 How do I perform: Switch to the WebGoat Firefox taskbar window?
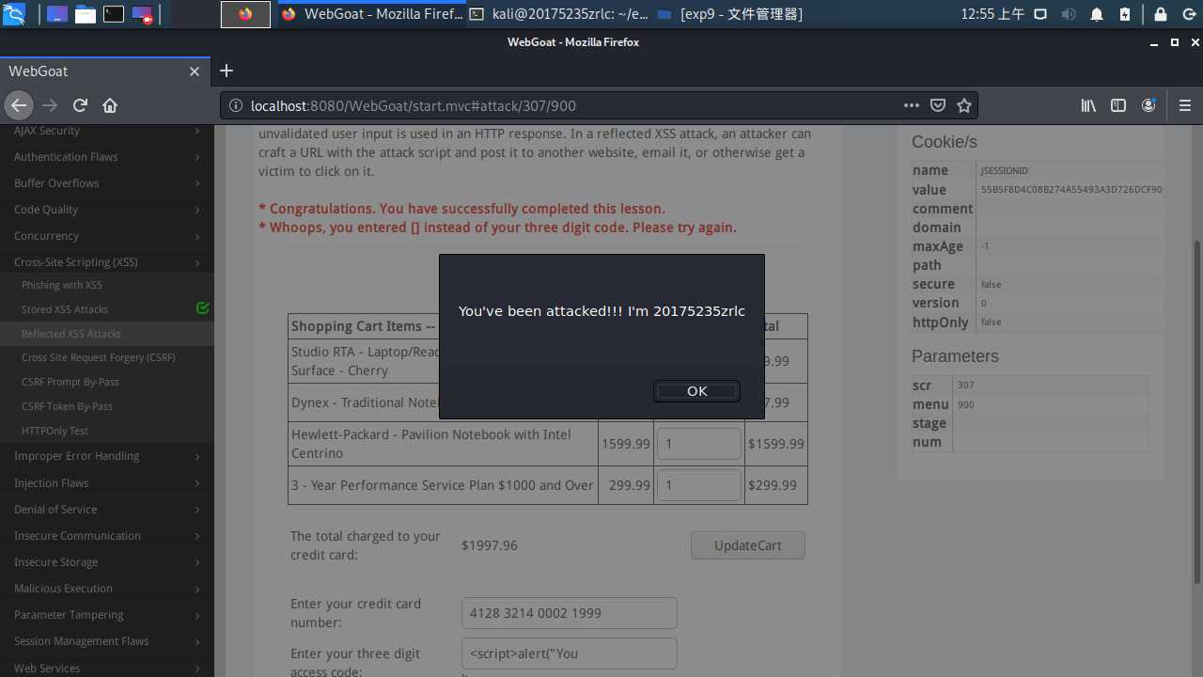(x=372, y=14)
